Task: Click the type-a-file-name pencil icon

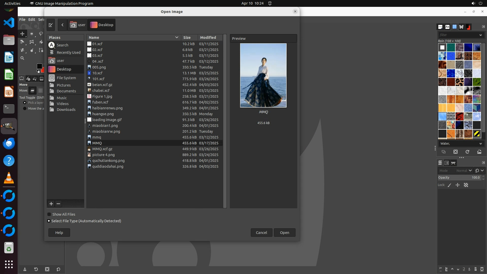Action: click(50, 25)
